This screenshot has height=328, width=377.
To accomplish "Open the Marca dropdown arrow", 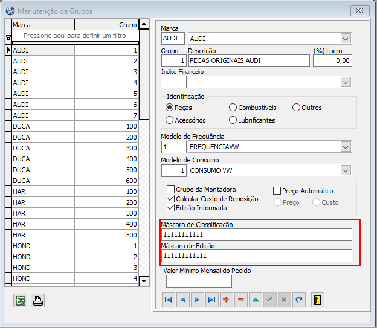I will point(346,39).
